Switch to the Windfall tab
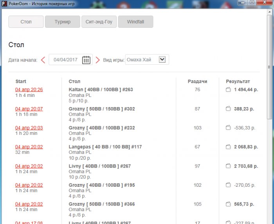 tap(135, 22)
